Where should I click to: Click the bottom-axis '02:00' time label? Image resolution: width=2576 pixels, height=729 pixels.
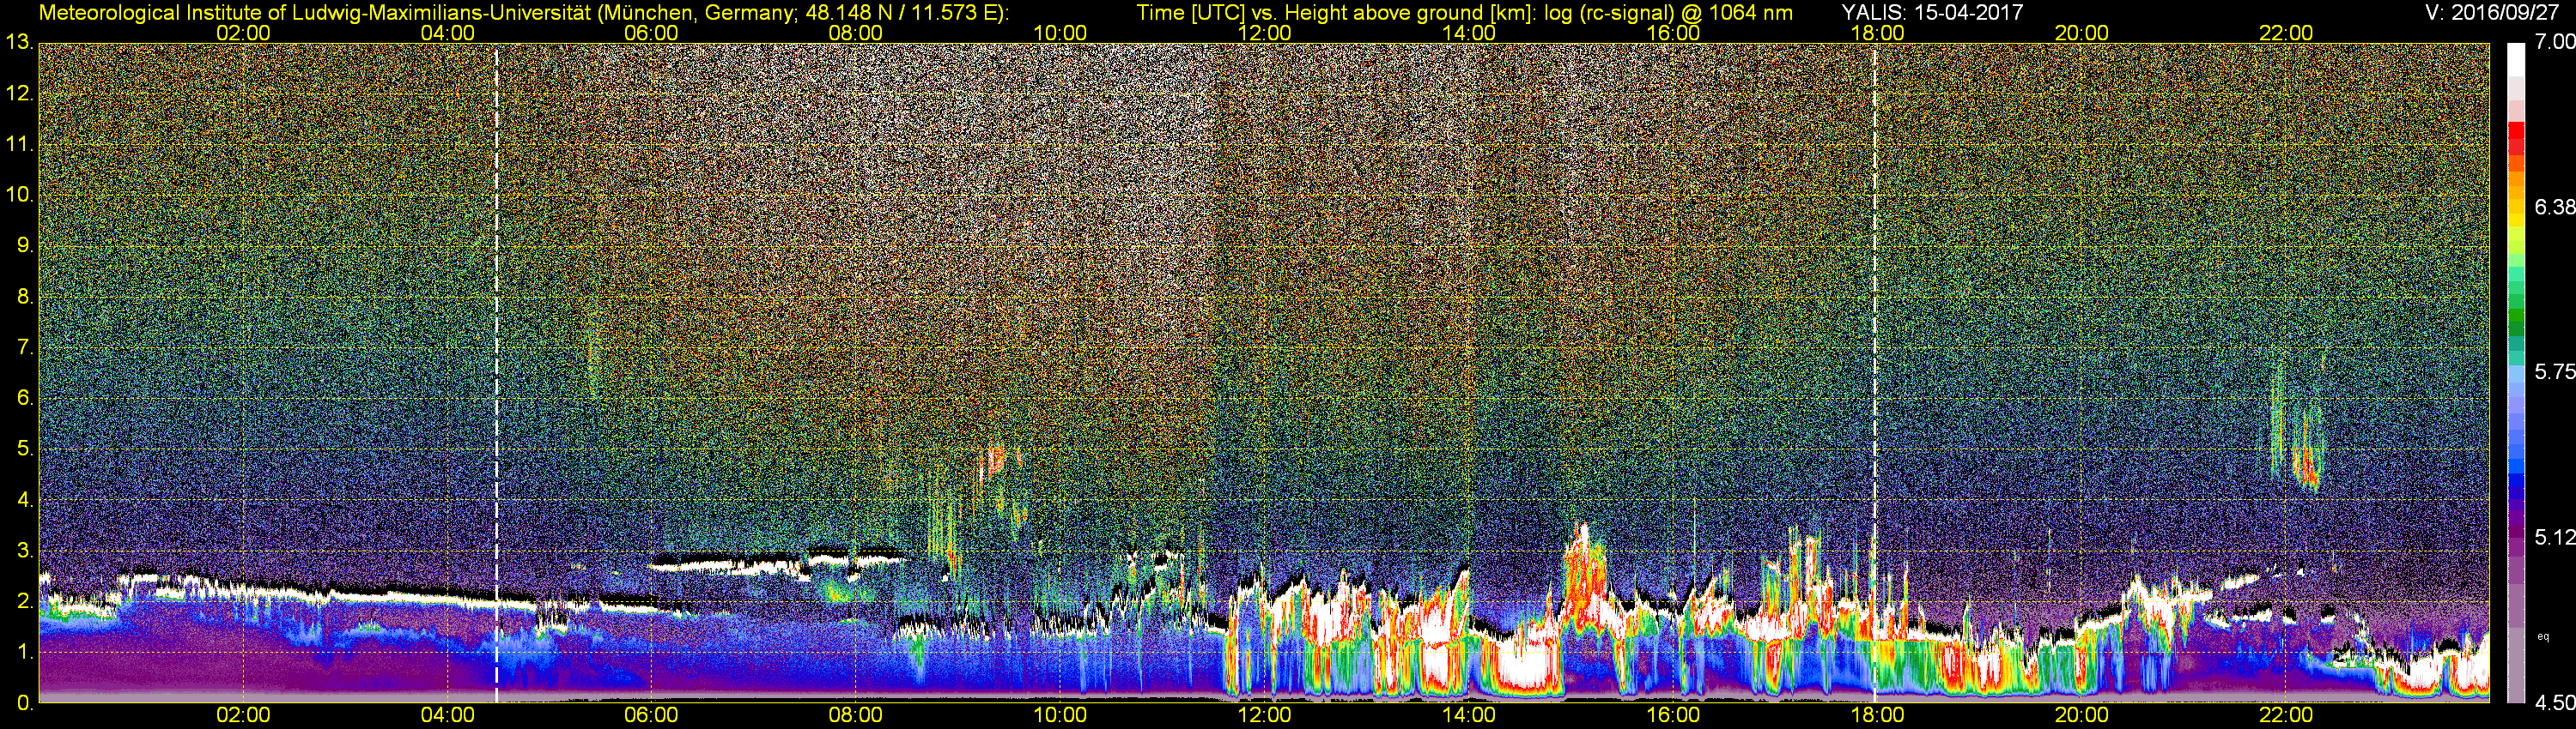pos(243,716)
